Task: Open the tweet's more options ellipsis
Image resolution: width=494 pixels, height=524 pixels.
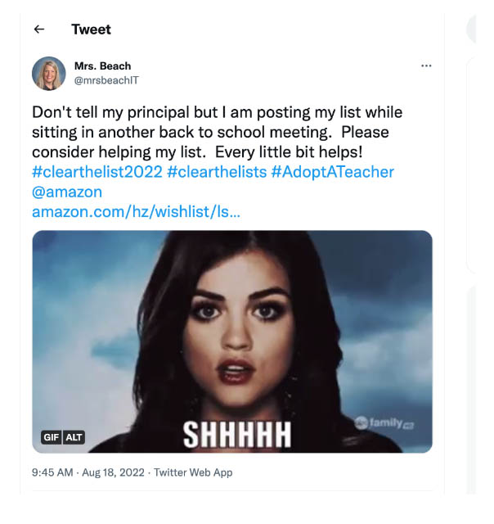Action: 425,65
